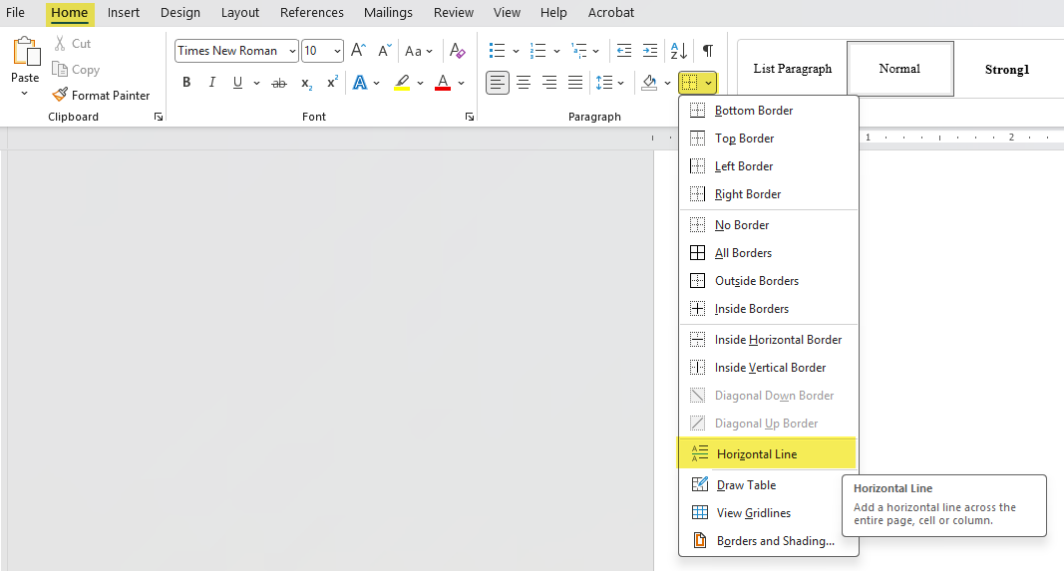The width and height of the screenshot is (1064, 571).
Task: Click the Cut scissors command
Action: [72, 44]
